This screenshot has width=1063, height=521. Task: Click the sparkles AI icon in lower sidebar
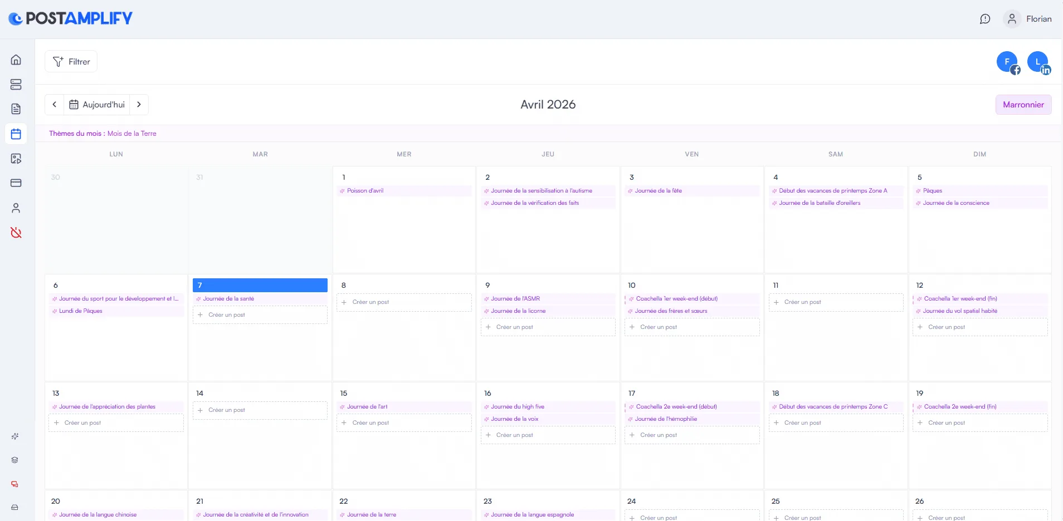point(15,436)
